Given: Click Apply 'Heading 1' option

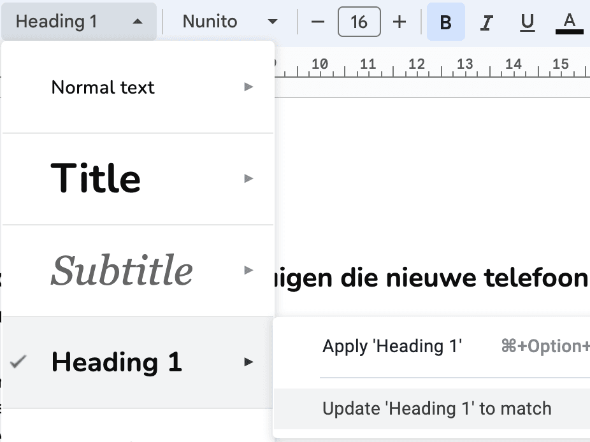Looking at the screenshot, I should 392,346.
